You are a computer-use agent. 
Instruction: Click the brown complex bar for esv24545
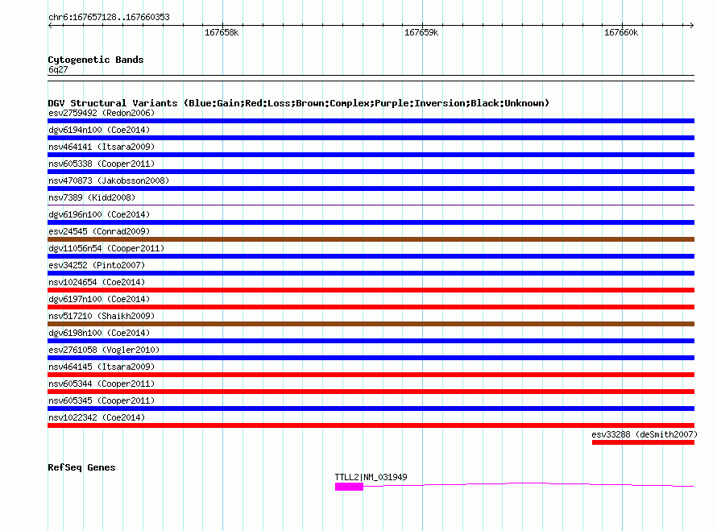click(371, 239)
